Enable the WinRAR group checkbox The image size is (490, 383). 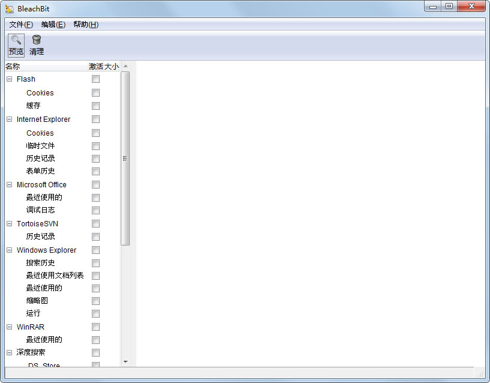95,327
